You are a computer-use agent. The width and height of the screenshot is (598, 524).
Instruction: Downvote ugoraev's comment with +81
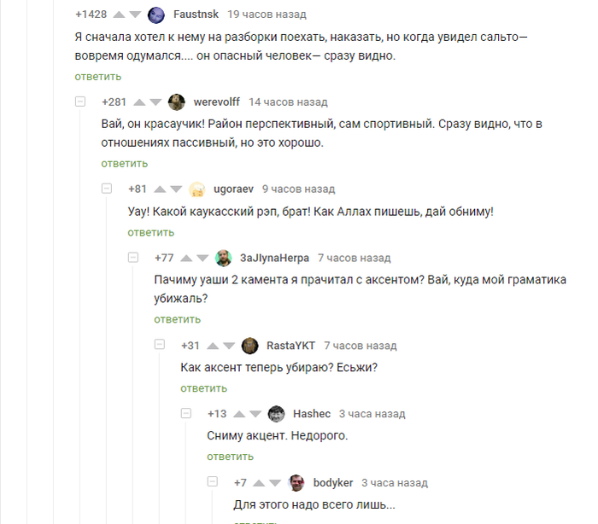click(x=176, y=189)
